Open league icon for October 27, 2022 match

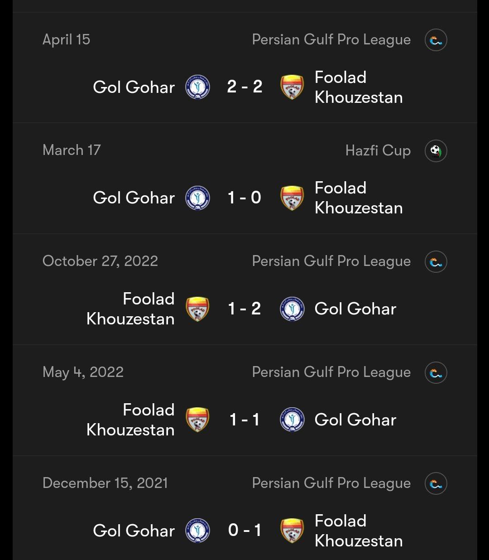point(436,262)
